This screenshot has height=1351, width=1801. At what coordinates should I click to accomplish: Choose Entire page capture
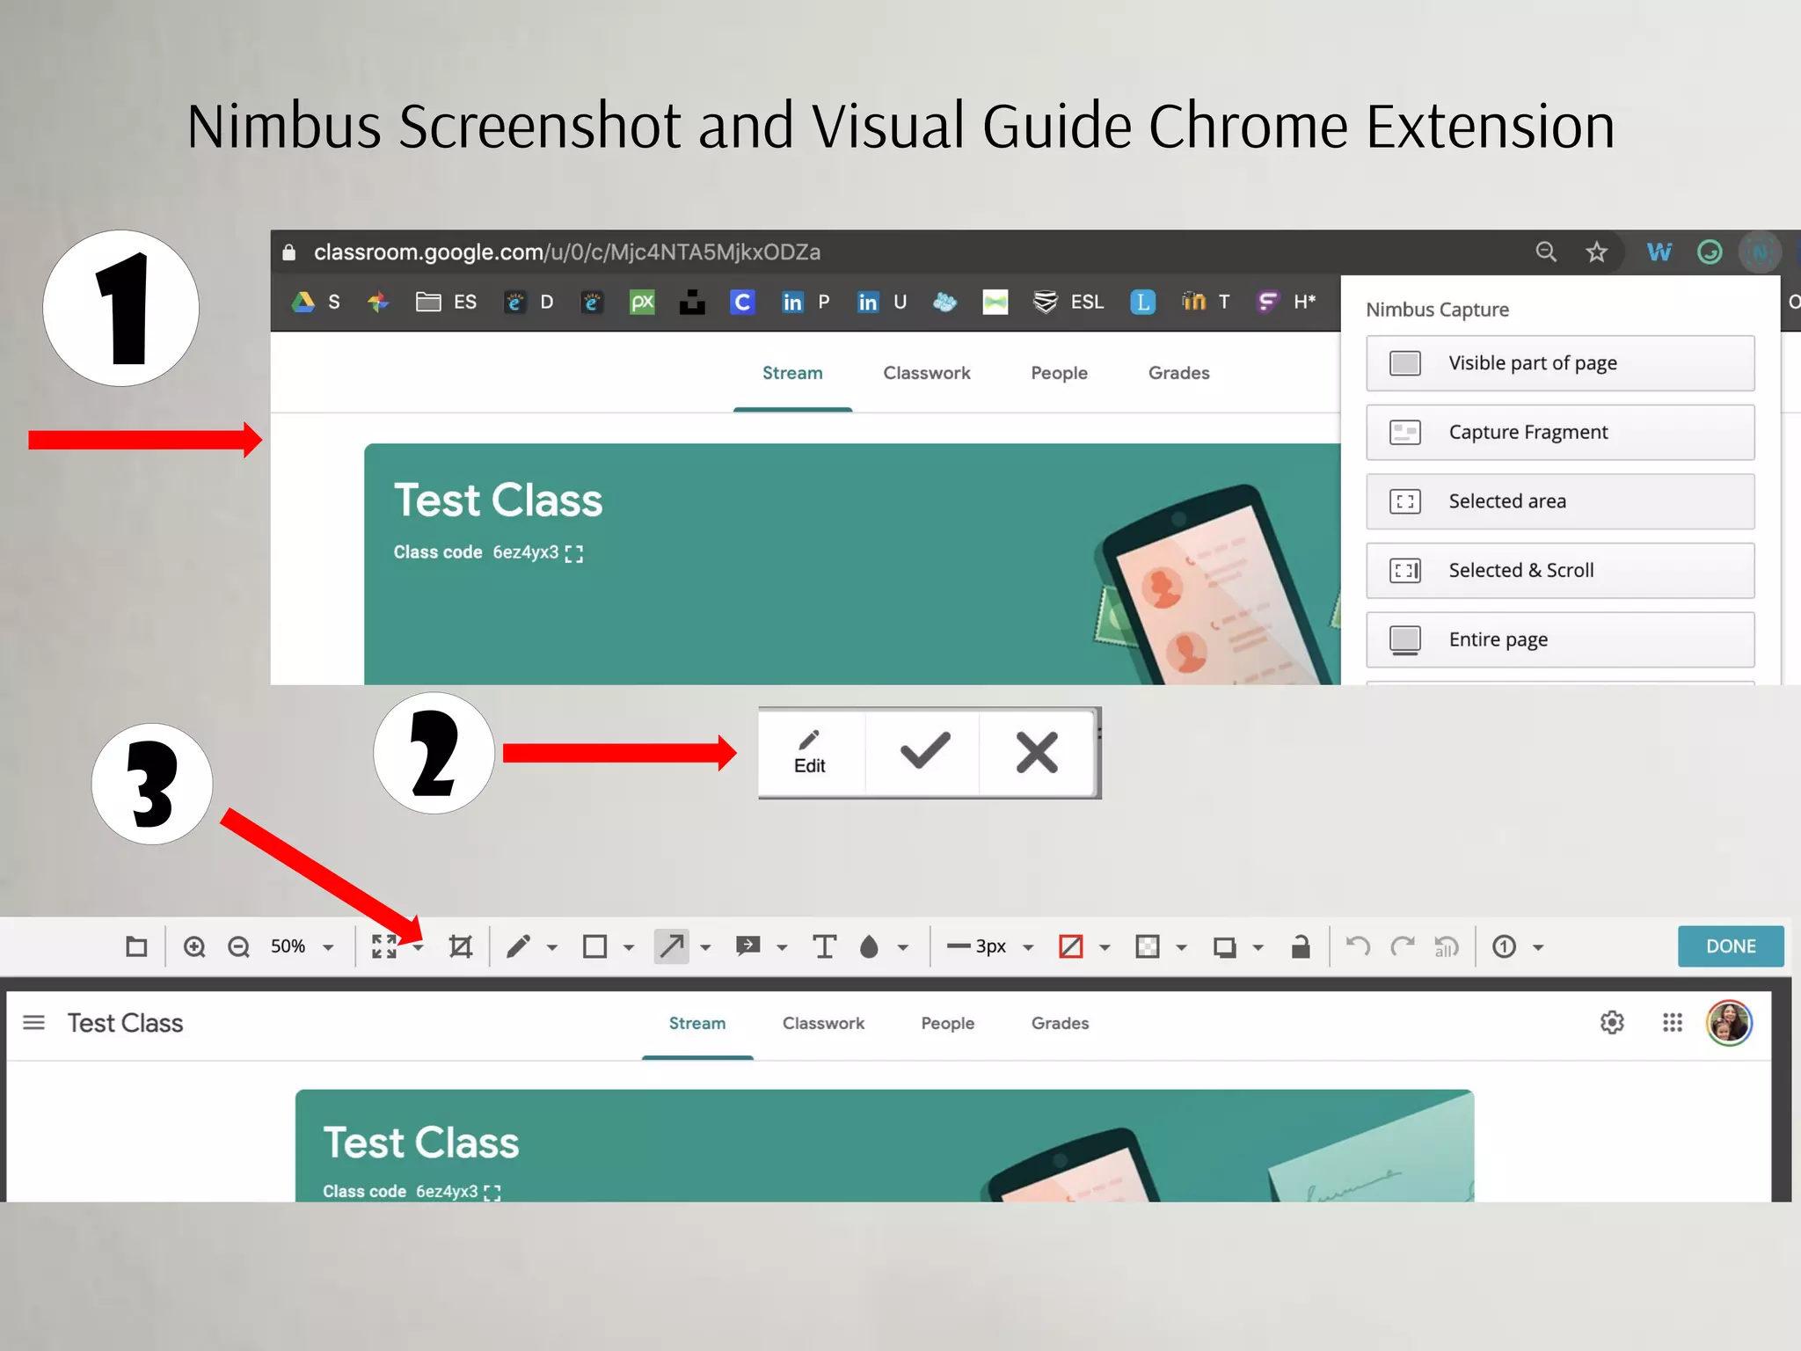pos(1560,640)
